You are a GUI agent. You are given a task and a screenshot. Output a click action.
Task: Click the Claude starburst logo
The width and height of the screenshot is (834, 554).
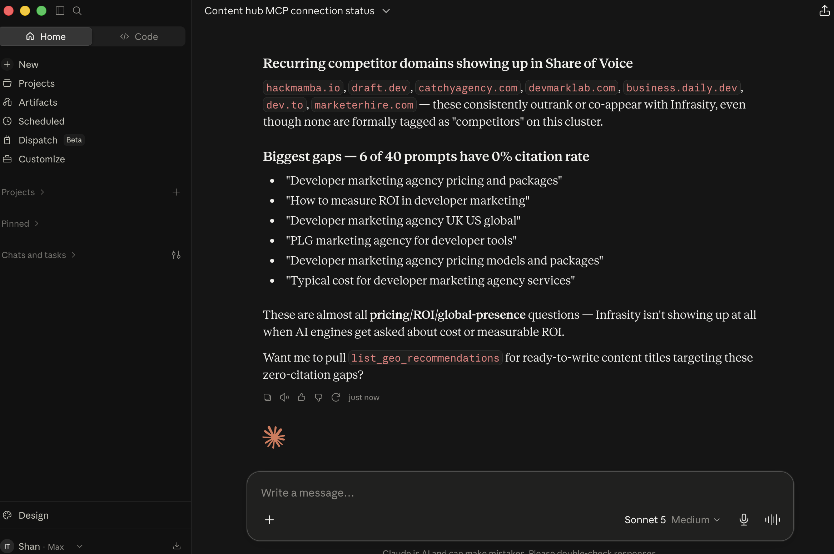tap(274, 437)
